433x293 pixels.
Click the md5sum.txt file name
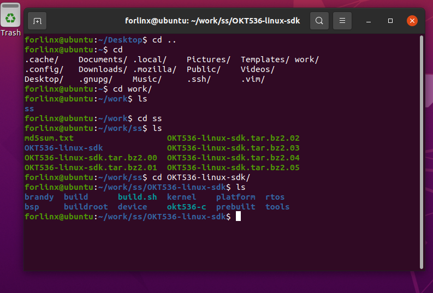(49, 138)
